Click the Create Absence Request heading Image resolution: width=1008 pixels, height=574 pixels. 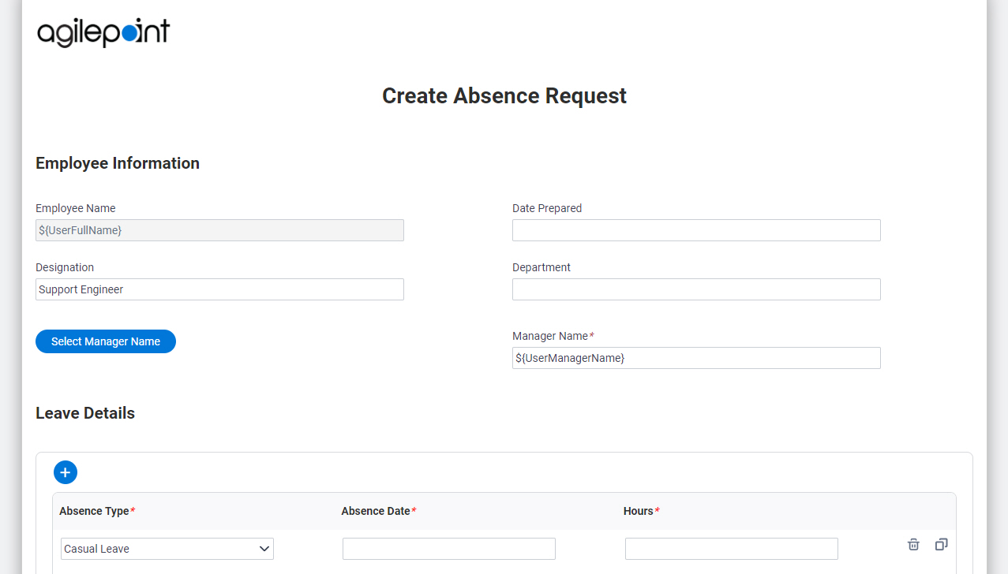[504, 95]
